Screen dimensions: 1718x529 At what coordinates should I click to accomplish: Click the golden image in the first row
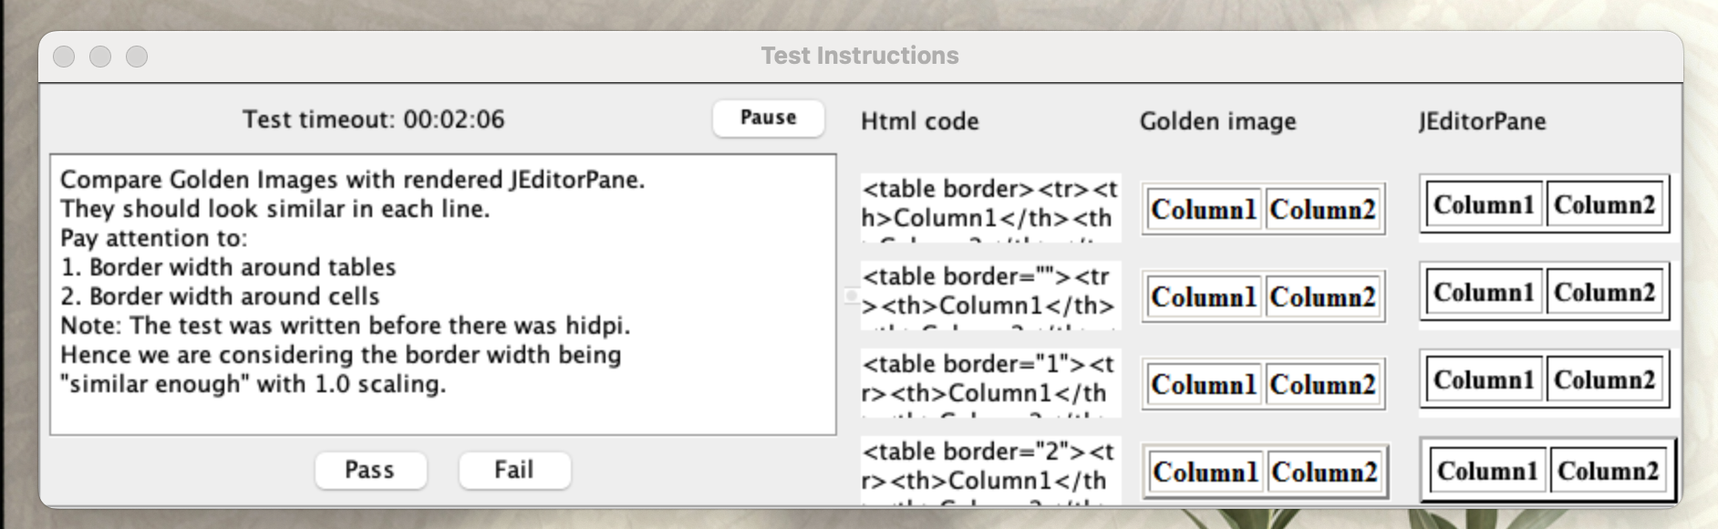[x=1263, y=210]
